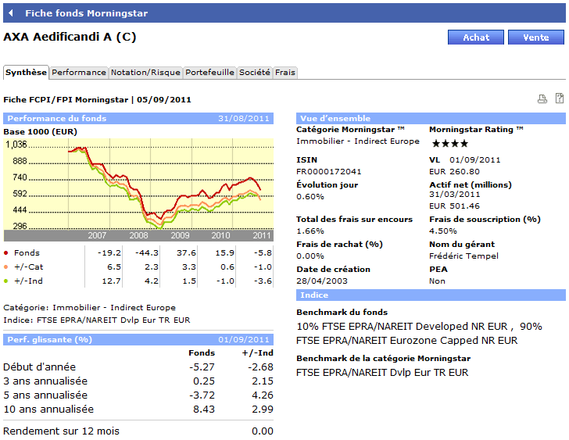Screen dimensions: 569x440
Task: Select ISIN value FR0000172041
Action: (x=329, y=172)
